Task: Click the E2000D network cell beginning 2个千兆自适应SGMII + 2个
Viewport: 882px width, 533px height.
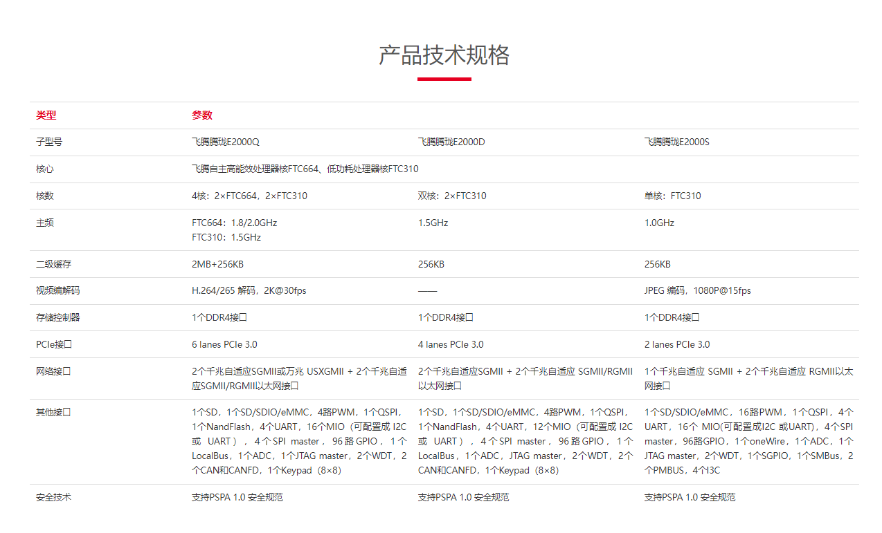Action: [525, 379]
